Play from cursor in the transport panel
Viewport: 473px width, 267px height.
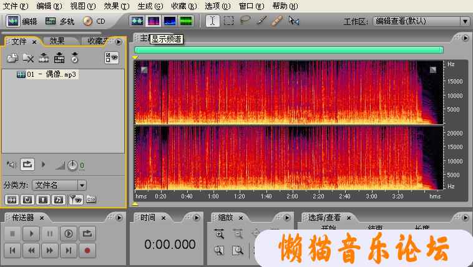click(31, 233)
